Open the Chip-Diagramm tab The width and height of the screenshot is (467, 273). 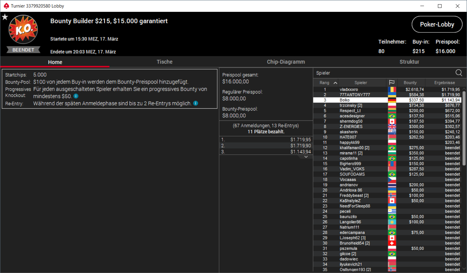coord(286,62)
